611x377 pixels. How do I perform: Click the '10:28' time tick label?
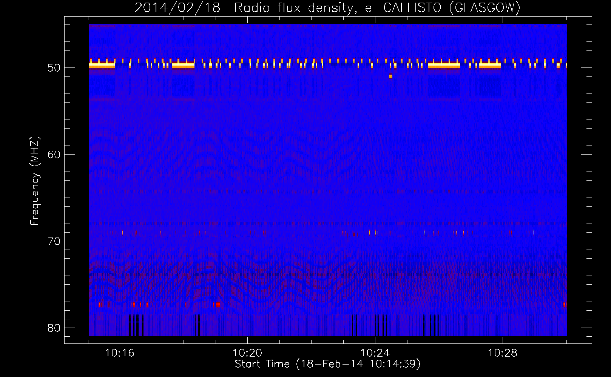click(x=503, y=353)
